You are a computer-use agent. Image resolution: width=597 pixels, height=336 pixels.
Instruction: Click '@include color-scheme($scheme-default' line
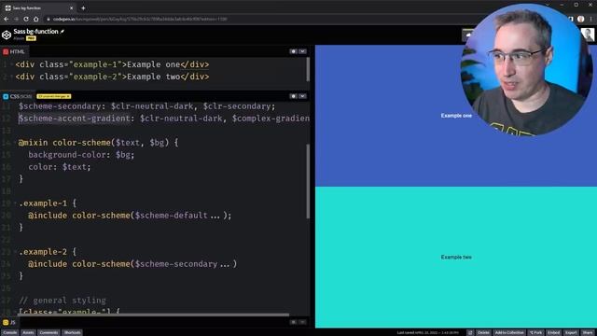click(130, 216)
